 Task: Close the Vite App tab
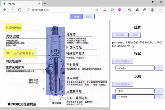[x=39, y=4]
